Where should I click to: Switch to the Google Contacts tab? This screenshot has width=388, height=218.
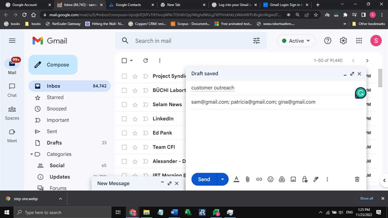coord(131,5)
